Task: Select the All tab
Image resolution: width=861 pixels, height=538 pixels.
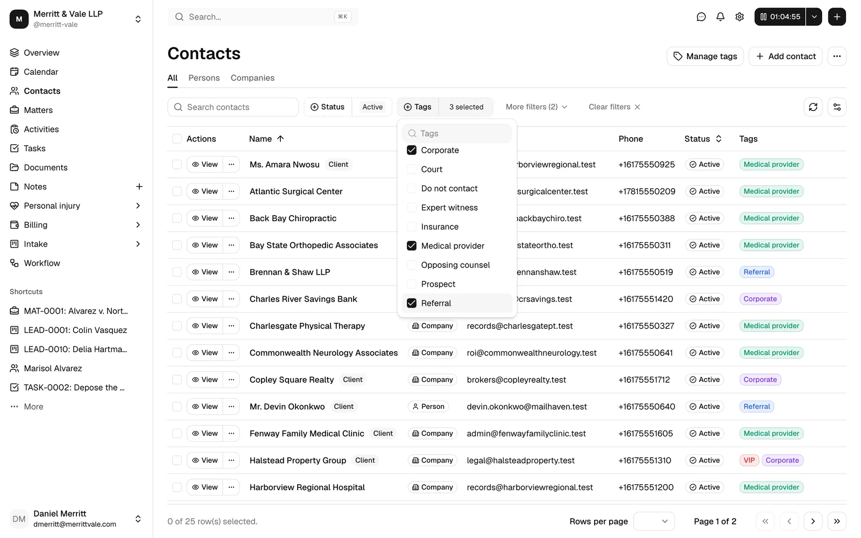Action: click(x=172, y=78)
